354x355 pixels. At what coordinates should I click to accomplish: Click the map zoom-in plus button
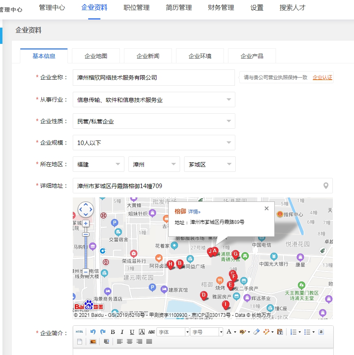click(86, 223)
